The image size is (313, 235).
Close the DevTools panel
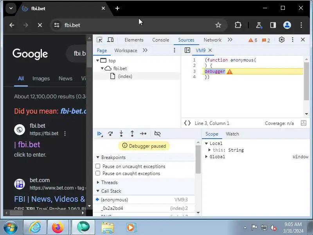[302, 40]
